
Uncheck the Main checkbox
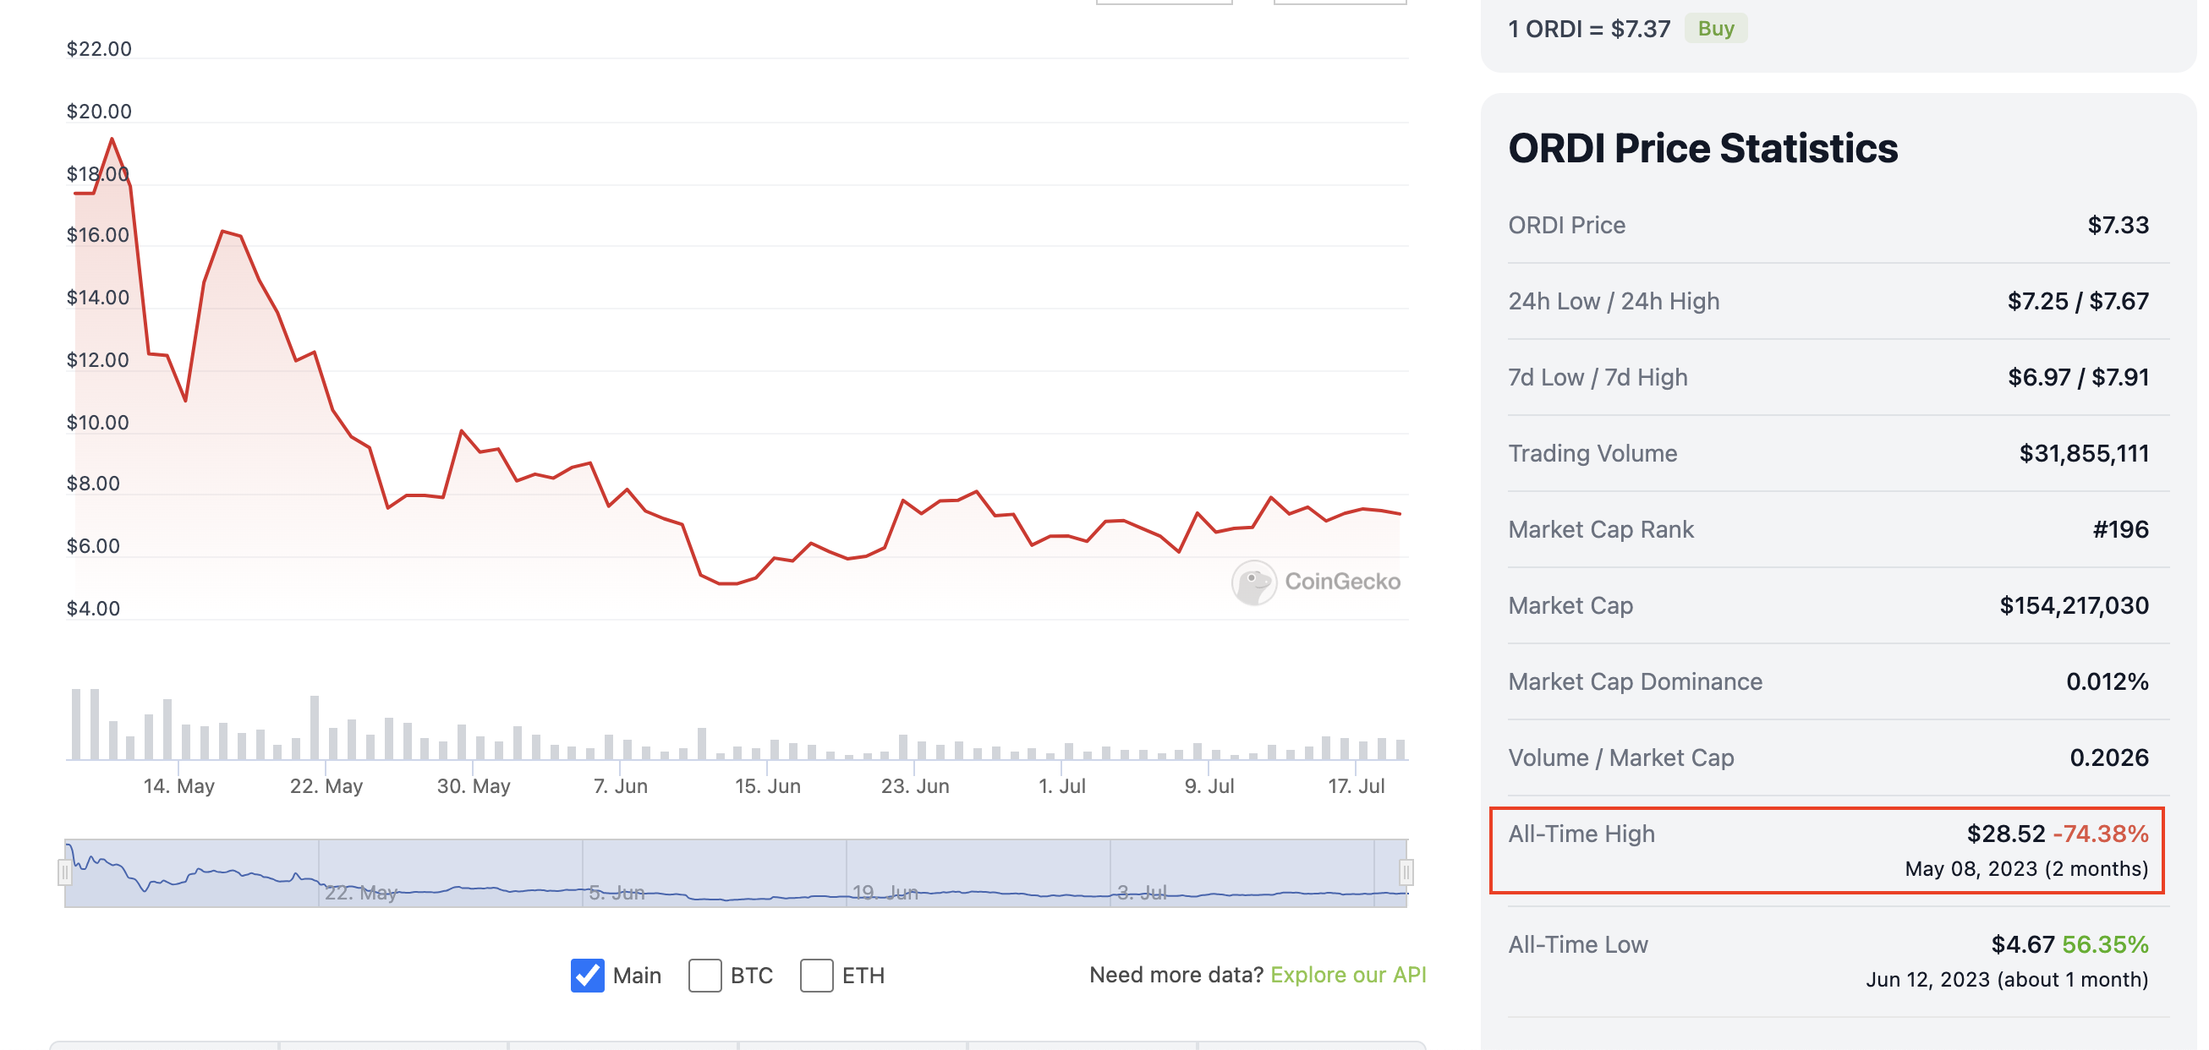click(588, 976)
